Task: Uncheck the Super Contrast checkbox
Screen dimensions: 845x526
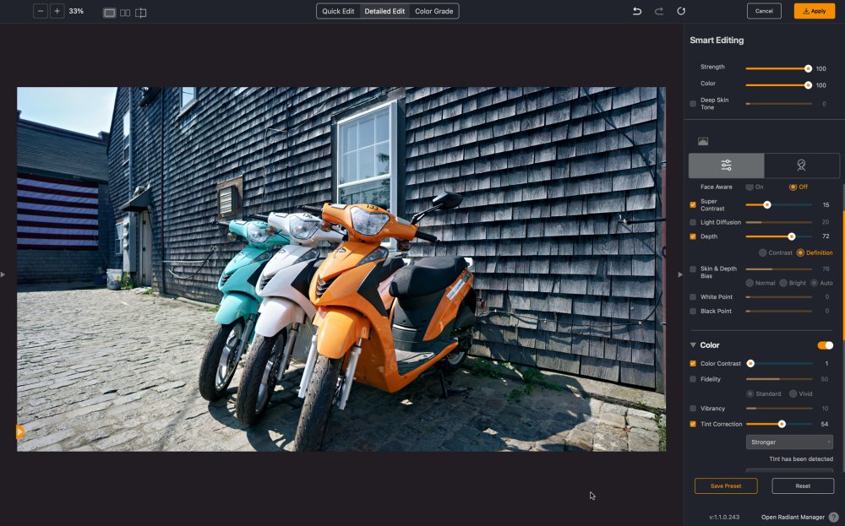Action: tap(693, 204)
